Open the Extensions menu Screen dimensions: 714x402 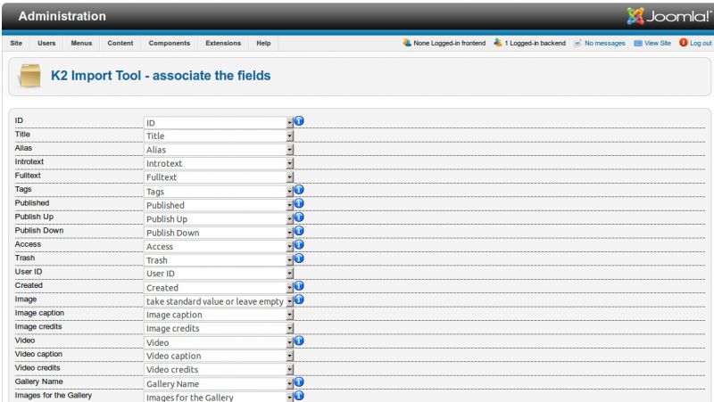tap(223, 43)
